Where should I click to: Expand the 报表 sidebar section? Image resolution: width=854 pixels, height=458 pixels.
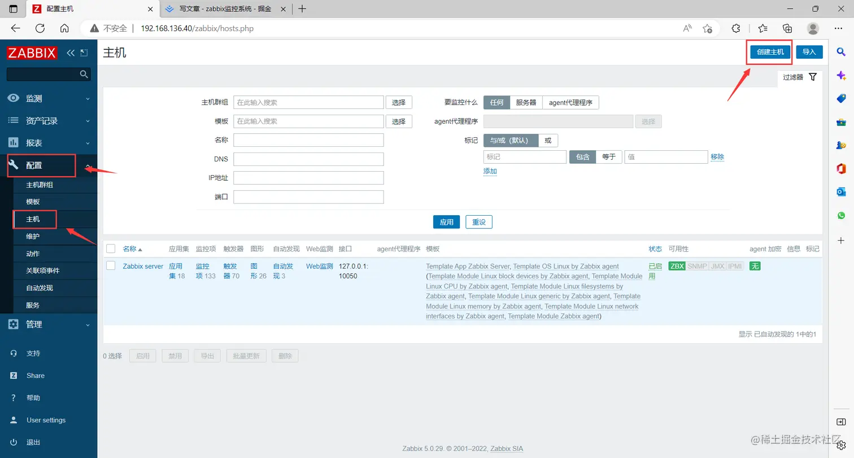pos(49,143)
